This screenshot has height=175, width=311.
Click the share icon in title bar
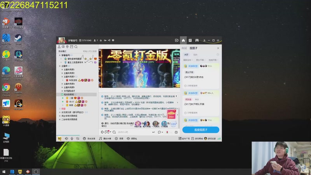point(109,40)
